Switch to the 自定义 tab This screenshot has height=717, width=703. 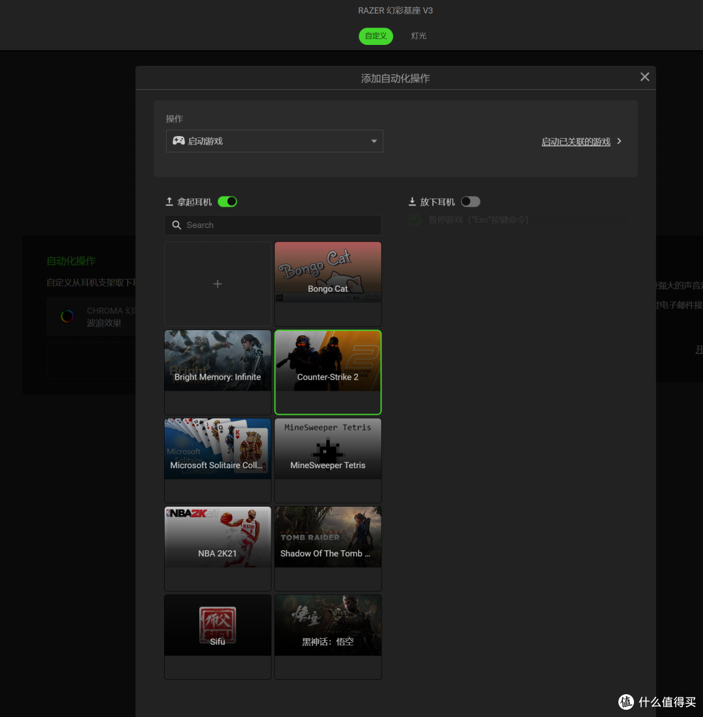(376, 36)
